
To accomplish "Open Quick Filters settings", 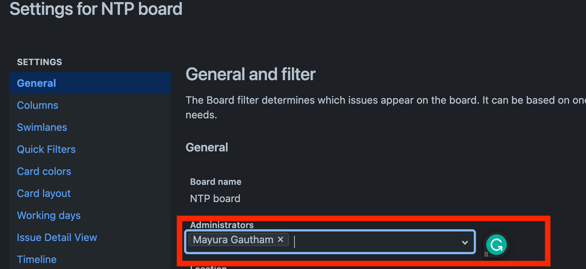I will pos(46,149).
